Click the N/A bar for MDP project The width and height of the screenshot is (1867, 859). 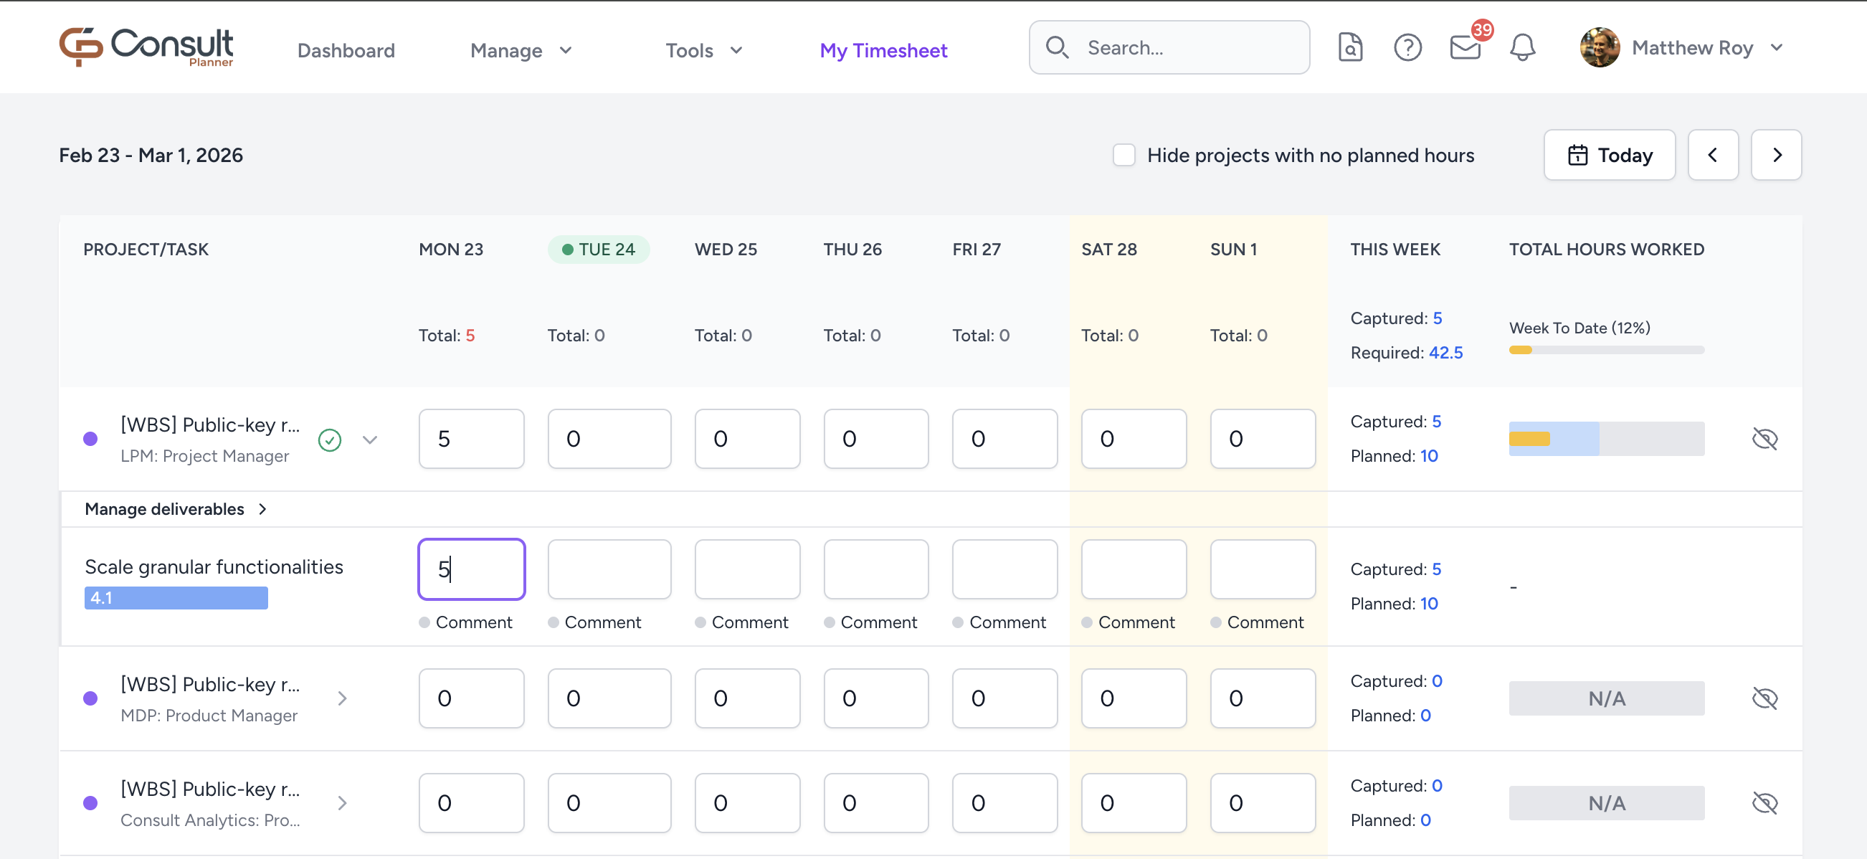[x=1607, y=699]
